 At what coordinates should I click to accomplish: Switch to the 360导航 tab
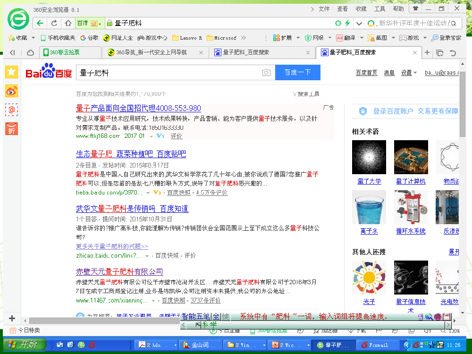(x=155, y=53)
